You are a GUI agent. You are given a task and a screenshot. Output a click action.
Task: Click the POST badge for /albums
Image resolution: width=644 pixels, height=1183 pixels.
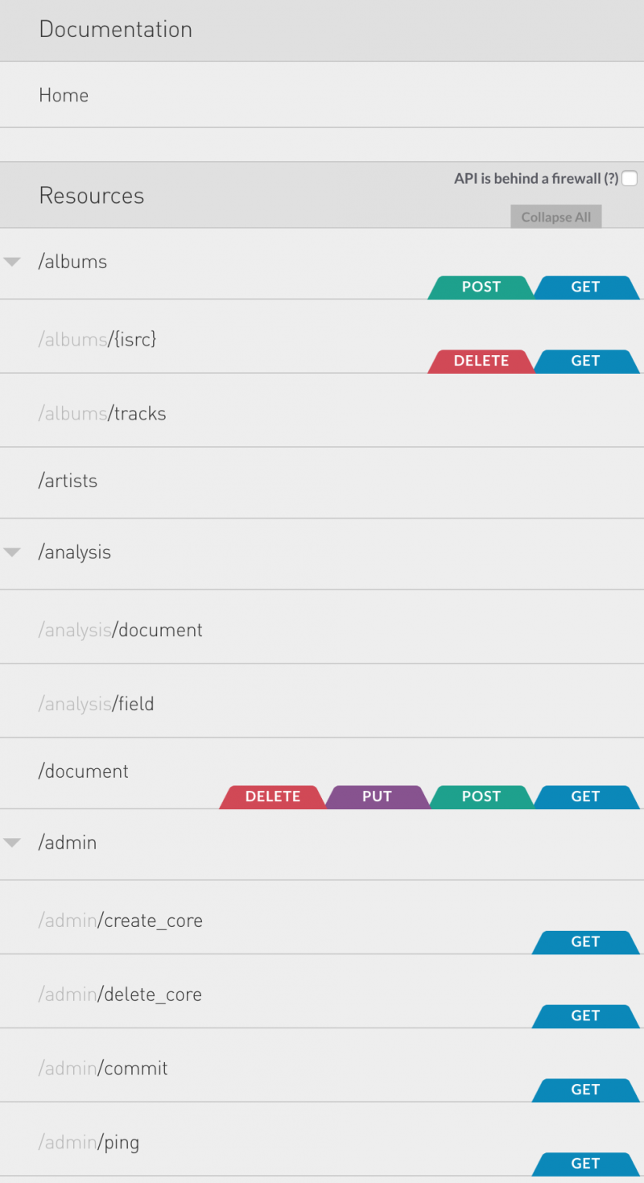tap(481, 287)
